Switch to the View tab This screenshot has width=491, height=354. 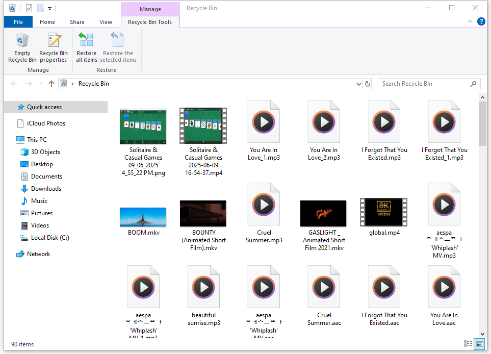(106, 21)
